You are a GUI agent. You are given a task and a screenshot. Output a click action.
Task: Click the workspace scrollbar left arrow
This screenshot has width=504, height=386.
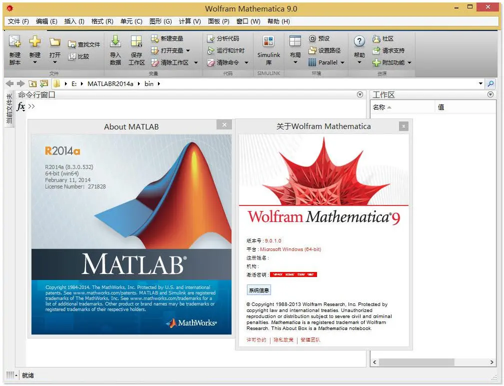point(374,362)
